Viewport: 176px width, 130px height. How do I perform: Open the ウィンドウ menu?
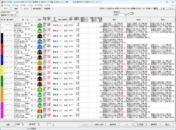point(38,5)
